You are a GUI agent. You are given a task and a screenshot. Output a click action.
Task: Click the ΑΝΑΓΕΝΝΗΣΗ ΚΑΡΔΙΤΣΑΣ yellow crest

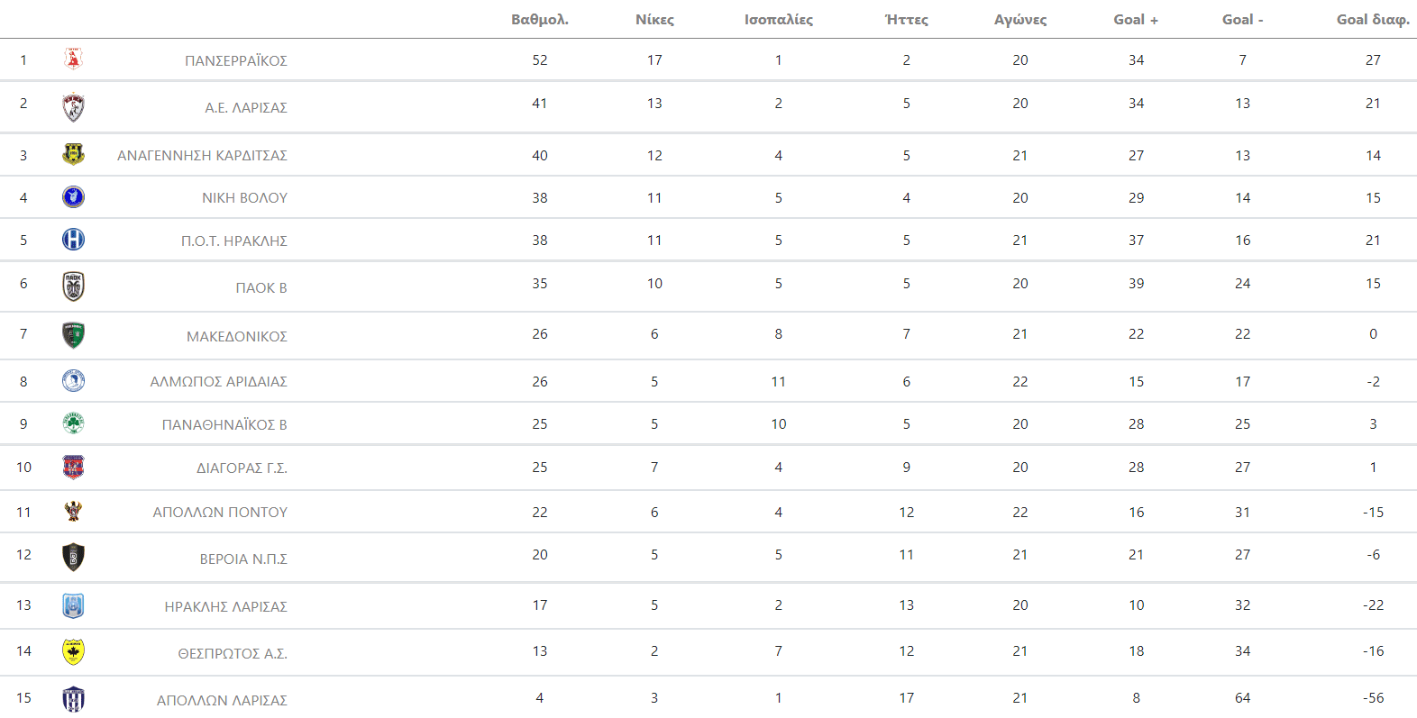click(74, 154)
